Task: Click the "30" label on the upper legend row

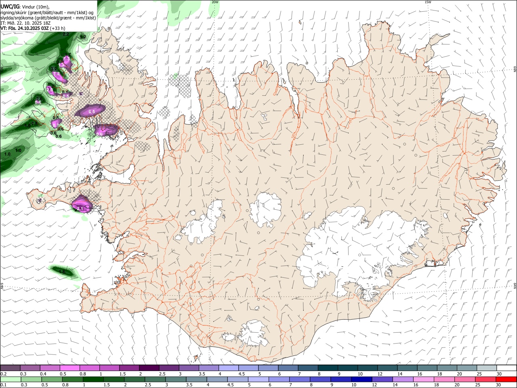Action: pyautogui.click(x=499, y=374)
